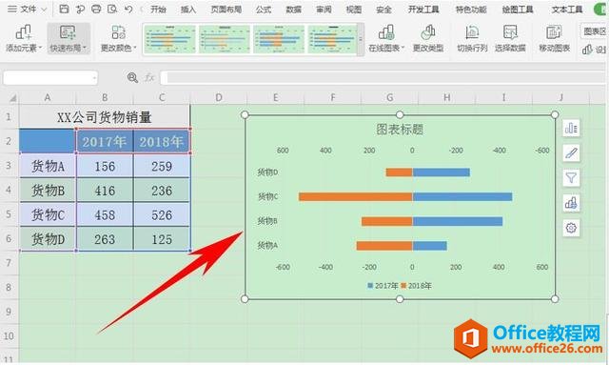Click the select-all corner of the sheet

[12, 97]
